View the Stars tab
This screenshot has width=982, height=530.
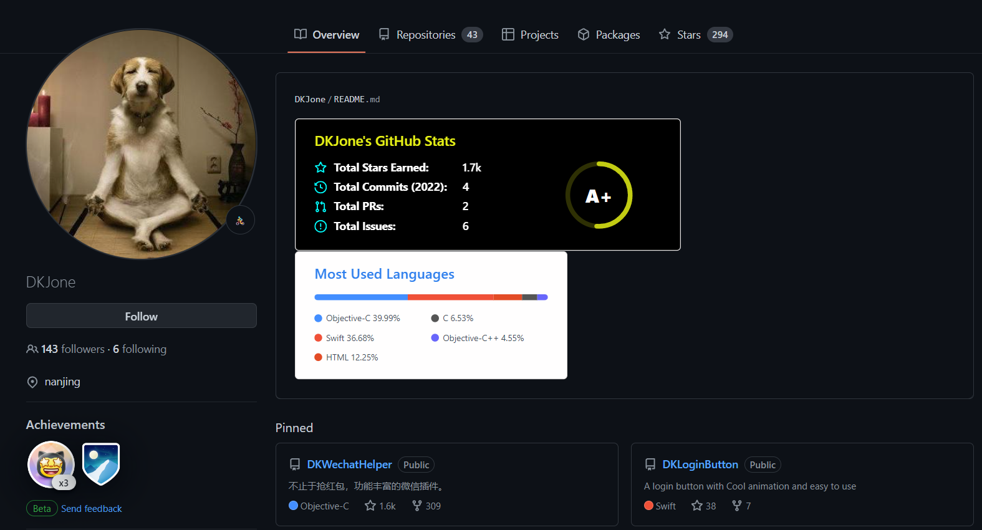tap(696, 35)
